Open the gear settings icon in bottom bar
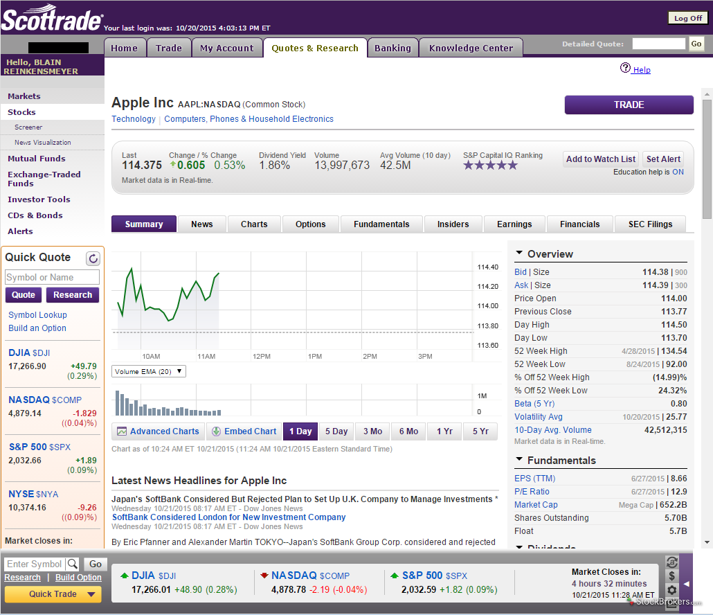This screenshot has height=615, width=713. [x=671, y=590]
